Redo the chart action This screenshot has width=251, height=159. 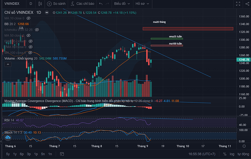point(107,4)
